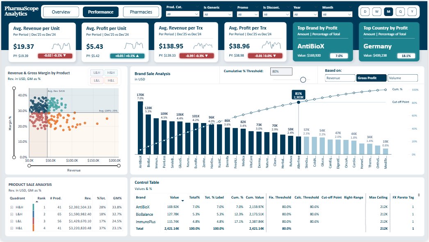Screen dimensions: 429x242
Task: Switch to the Overview tab
Action: click(61, 12)
